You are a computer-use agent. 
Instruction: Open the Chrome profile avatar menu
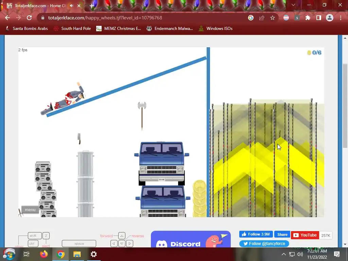pyautogui.click(x=330, y=18)
